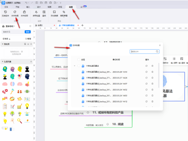Delete the backup dated 2023.03.24 14:52
Screen dimensions: 188x141
152,89
